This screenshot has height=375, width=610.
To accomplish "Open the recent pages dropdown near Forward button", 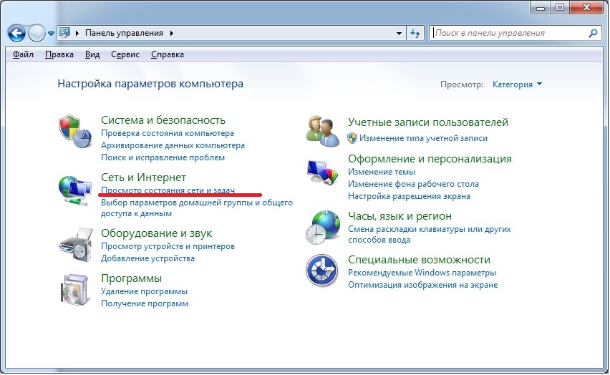I will [51, 34].
